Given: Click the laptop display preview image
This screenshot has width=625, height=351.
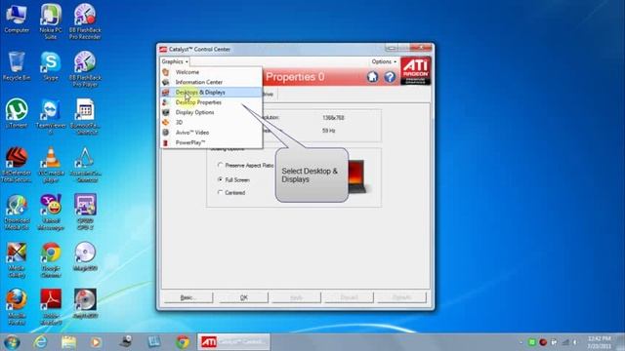Looking at the screenshot, I should click(356, 176).
